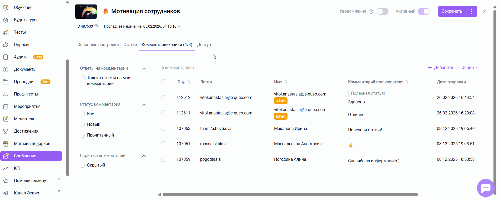
Task: Open the Опции dropdown
Action: [x=470, y=68]
